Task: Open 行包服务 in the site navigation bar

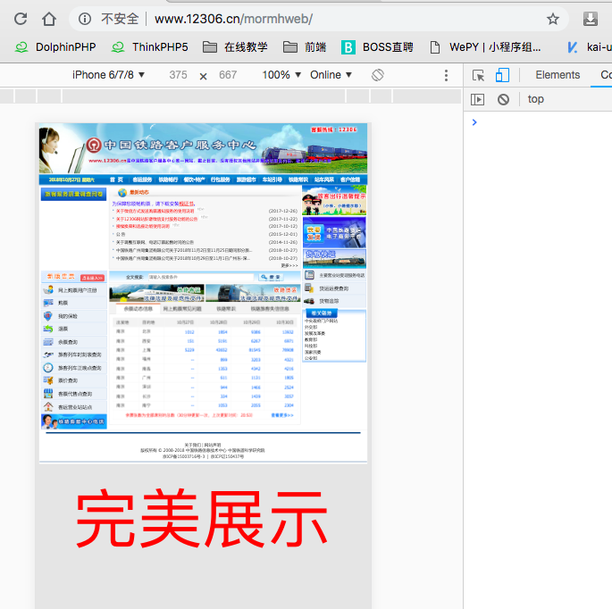Action: click(x=220, y=179)
